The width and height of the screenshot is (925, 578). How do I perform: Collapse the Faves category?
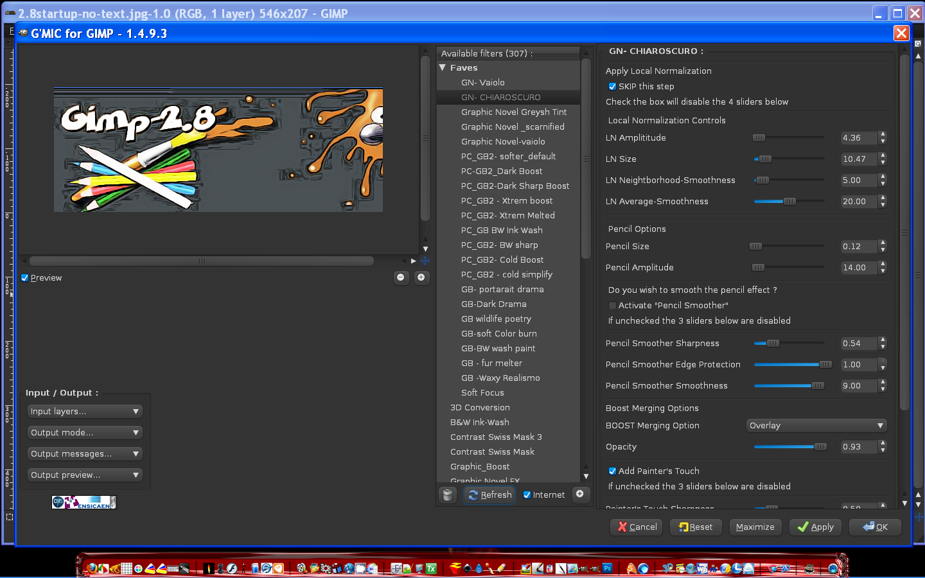pyautogui.click(x=443, y=67)
